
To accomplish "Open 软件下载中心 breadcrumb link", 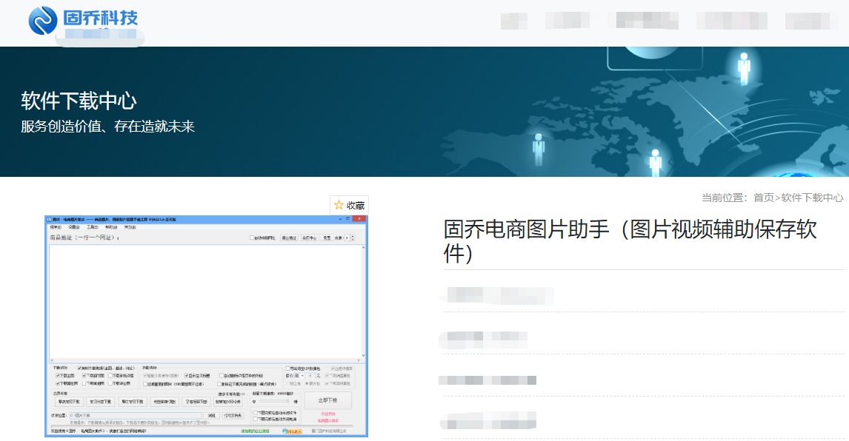I will point(812,198).
